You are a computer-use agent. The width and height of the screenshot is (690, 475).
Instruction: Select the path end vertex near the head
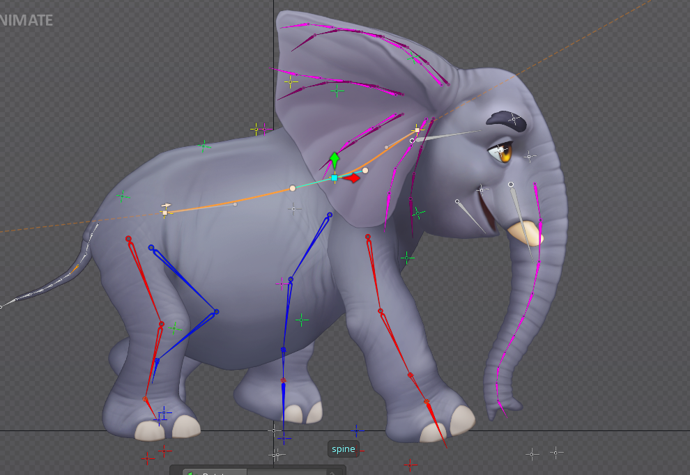[x=417, y=130]
